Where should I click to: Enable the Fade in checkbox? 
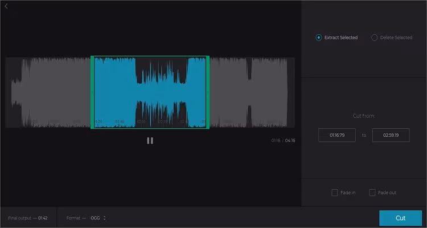[334, 193]
